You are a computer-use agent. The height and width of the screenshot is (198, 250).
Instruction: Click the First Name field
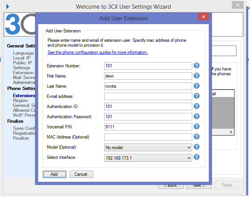pos(148,76)
